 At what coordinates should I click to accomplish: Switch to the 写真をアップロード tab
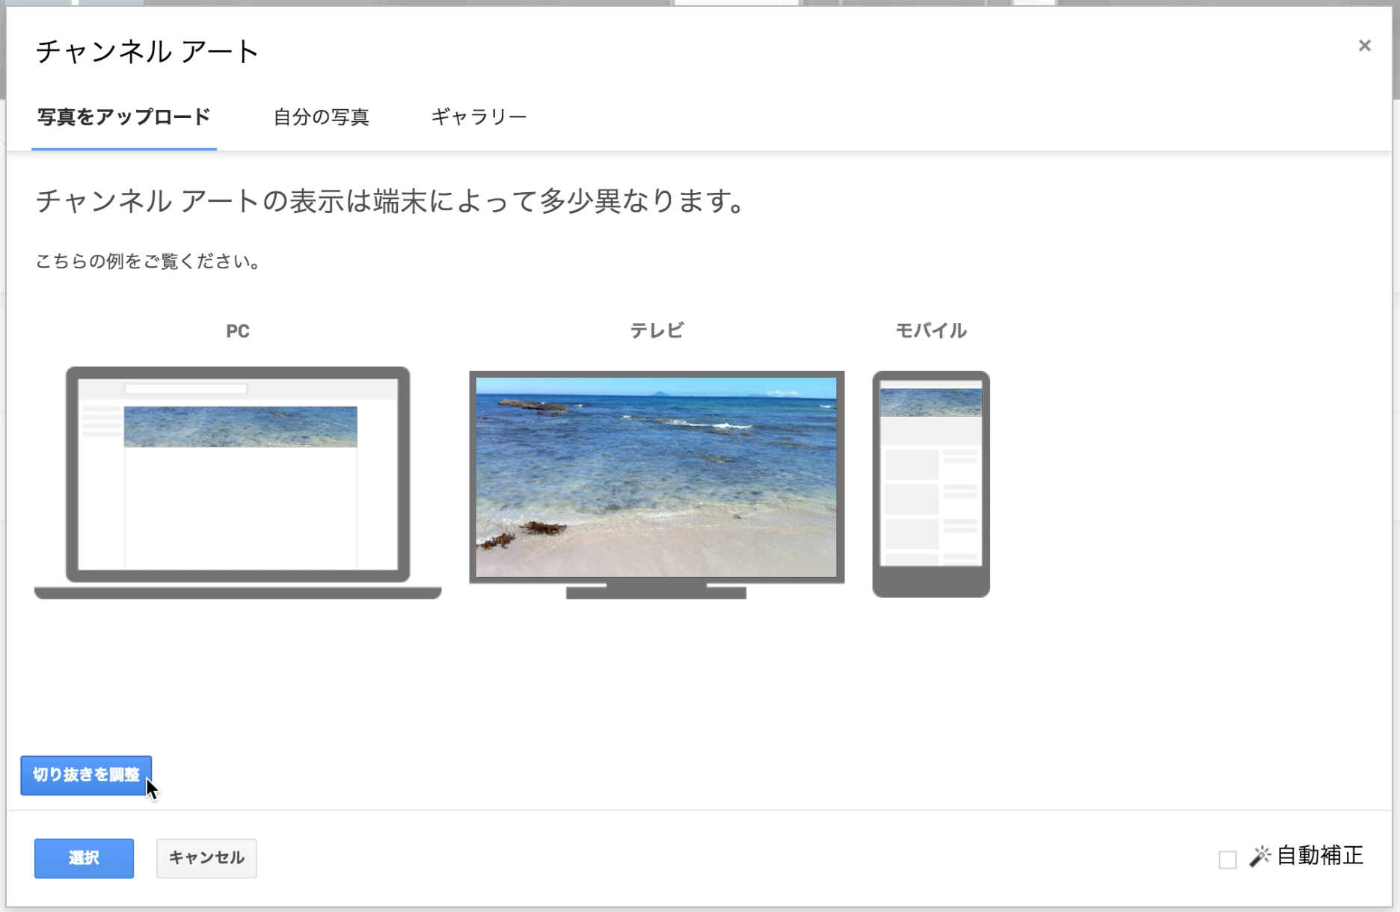(124, 117)
